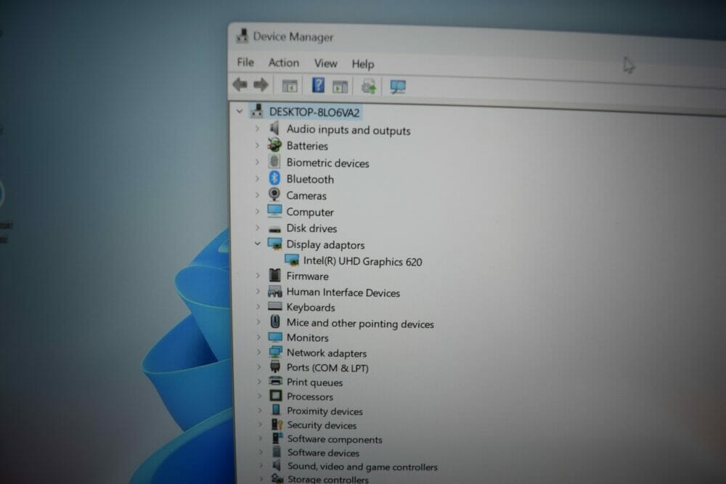Open the View menu
The height and width of the screenshot is (484, 726).
click(325, 63)
